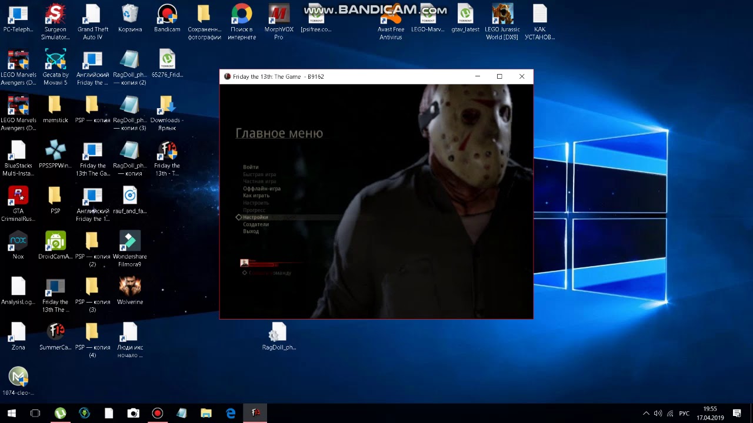This screenshot has height=423, width=753.
Task: Open the Avast Free Antivirus desktop icon
Action: (x=391, y=22)
